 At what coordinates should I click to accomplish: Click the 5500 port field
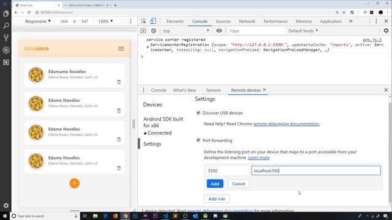click(x=227, y=170)
